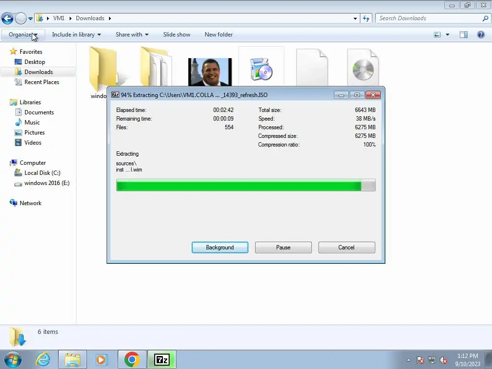Click the muted volume tray icon
This screenshot has height=369, width=492.
coord(443,360)
